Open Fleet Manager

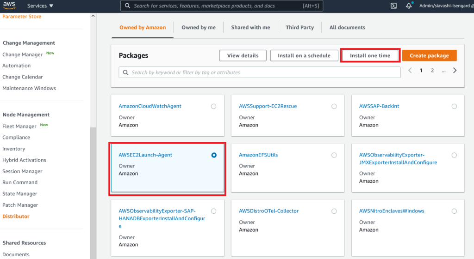19,126
